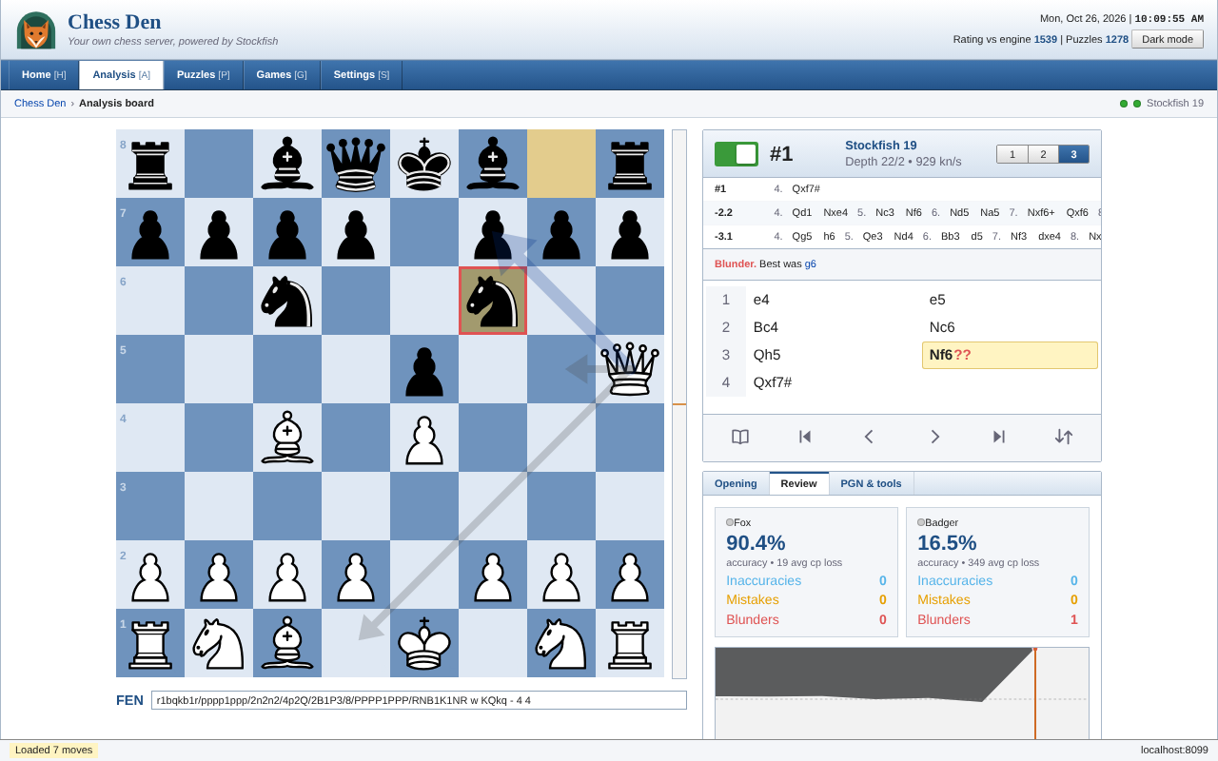The height and width of the screenshot is (761, 1218).
Task: Open the Puzzles tab
Action: tap(204, 75)
